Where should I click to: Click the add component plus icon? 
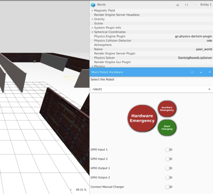(x=195, y=5)
